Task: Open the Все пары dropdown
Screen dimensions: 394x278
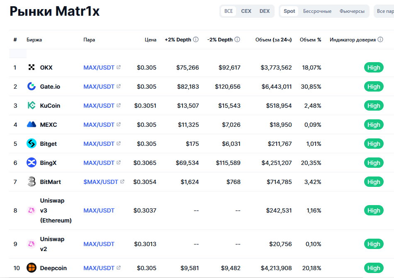Action: (x=385, y=11)
